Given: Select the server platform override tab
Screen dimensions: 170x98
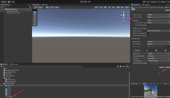Looking at the screenshot, I should point(156,51).
